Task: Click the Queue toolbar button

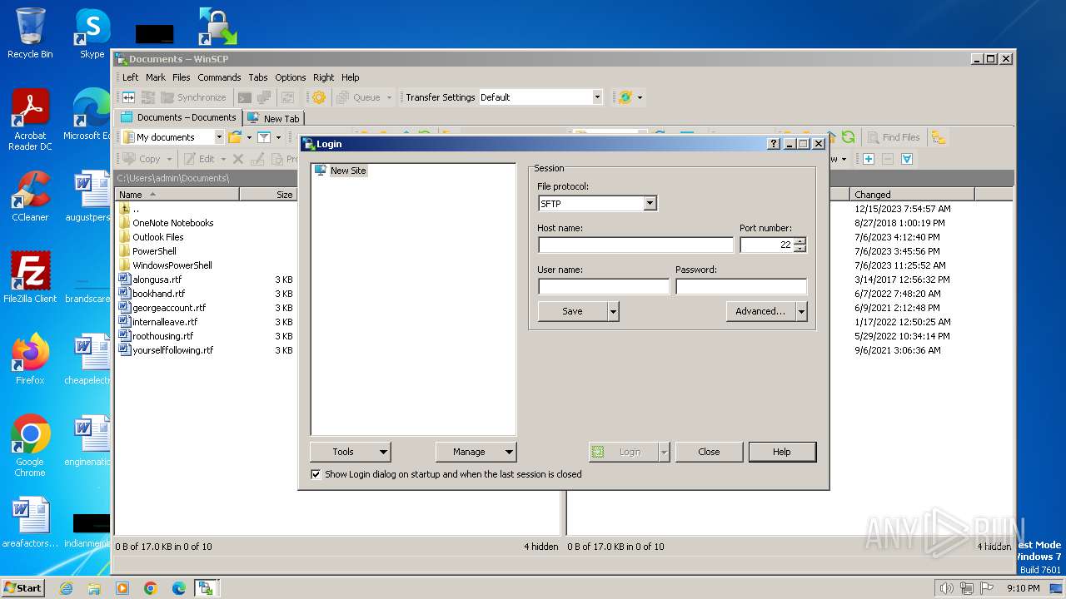Action: 359,97
